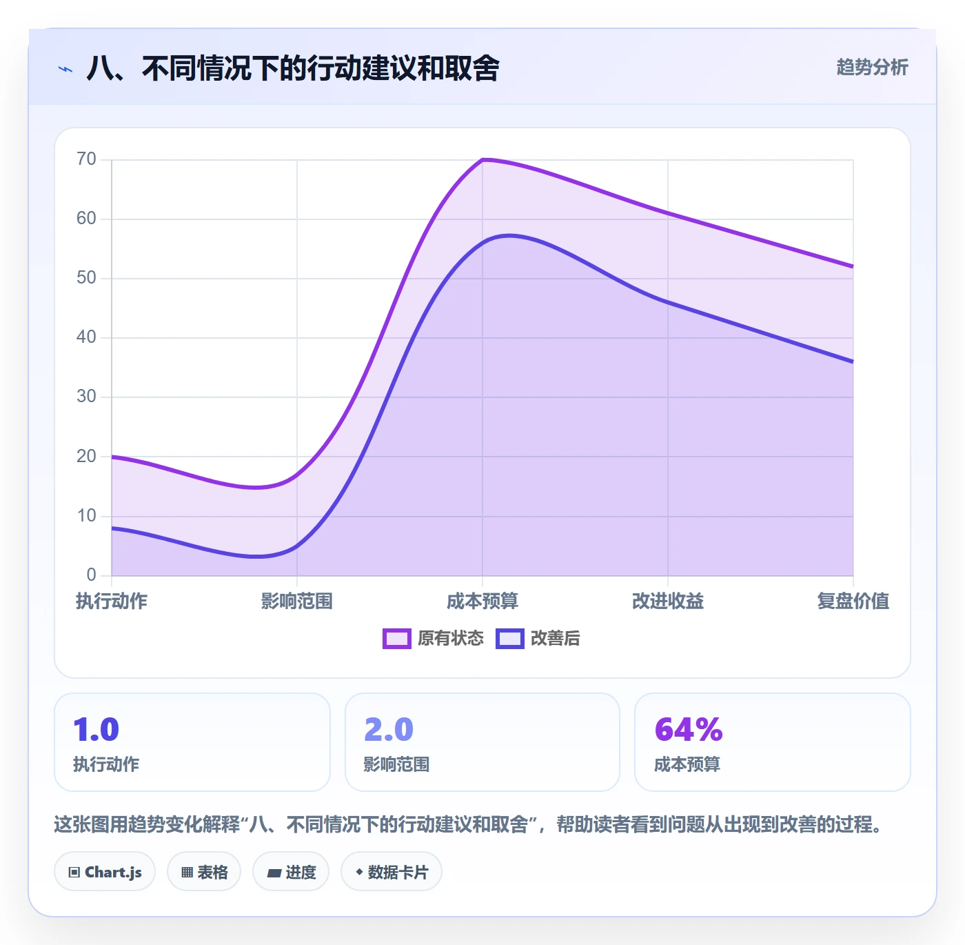Click the 改善后 line endpoint at 复盘价值
Image resolution: width=965 pixels, height=945 pixels.
(x=853, y=361)
